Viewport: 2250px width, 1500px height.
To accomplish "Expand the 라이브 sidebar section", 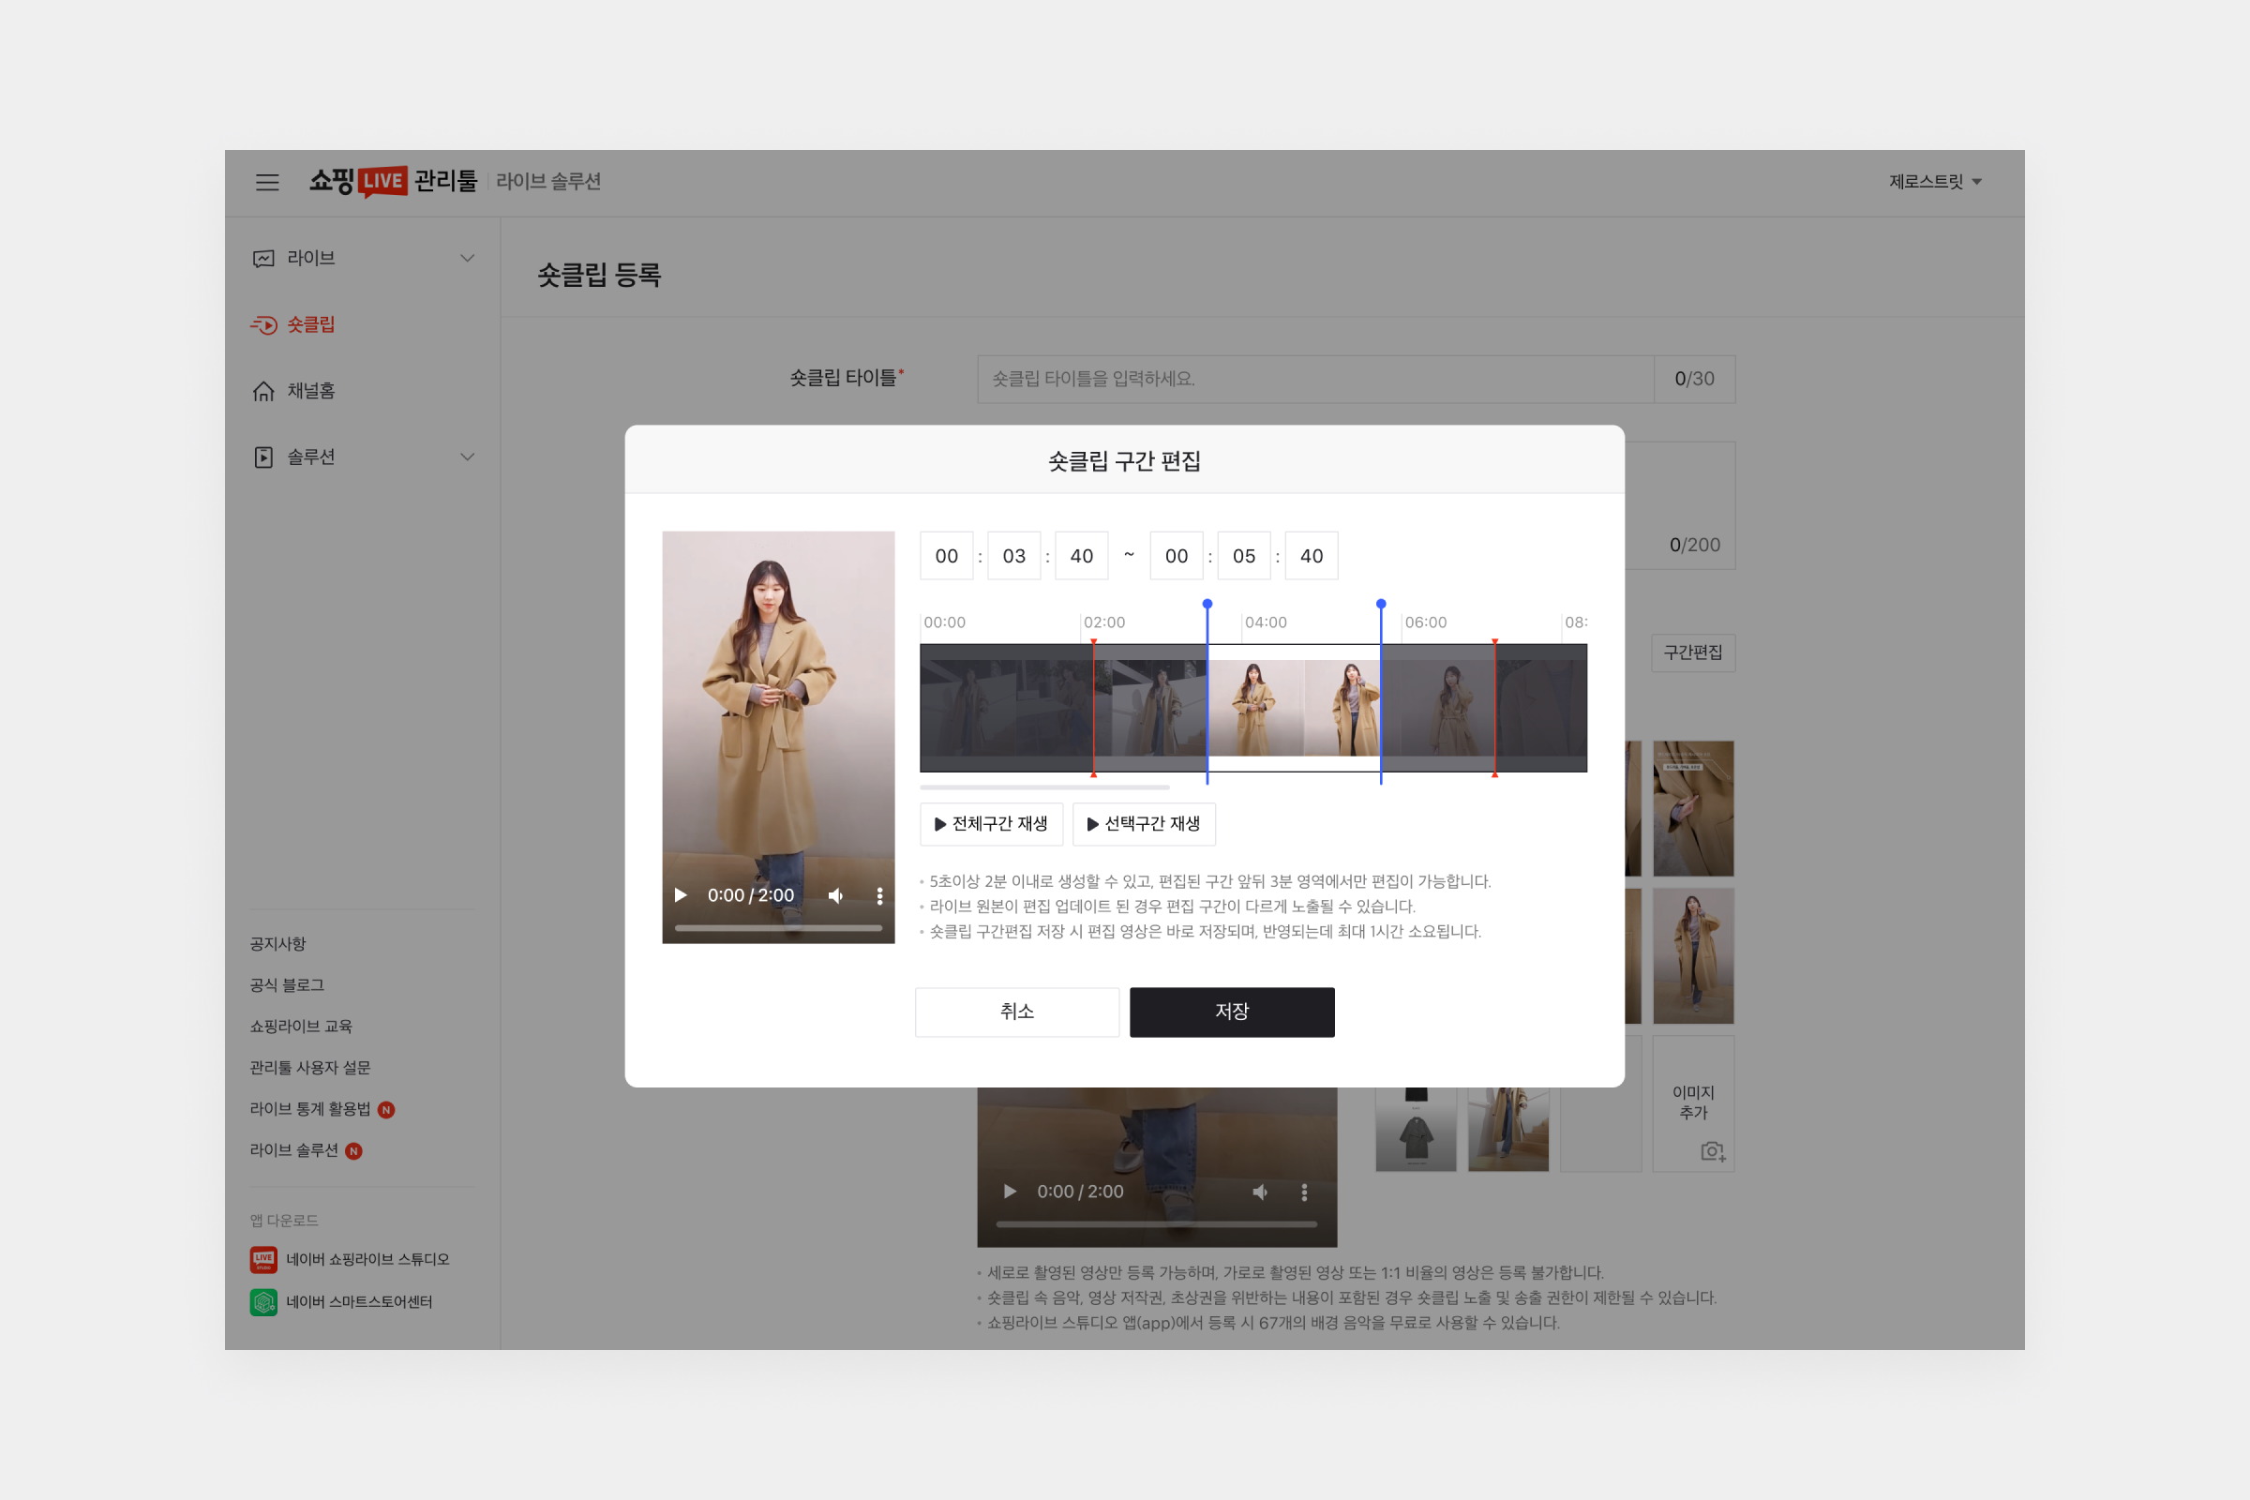I will pyautogui.click(x=467, y=259).
